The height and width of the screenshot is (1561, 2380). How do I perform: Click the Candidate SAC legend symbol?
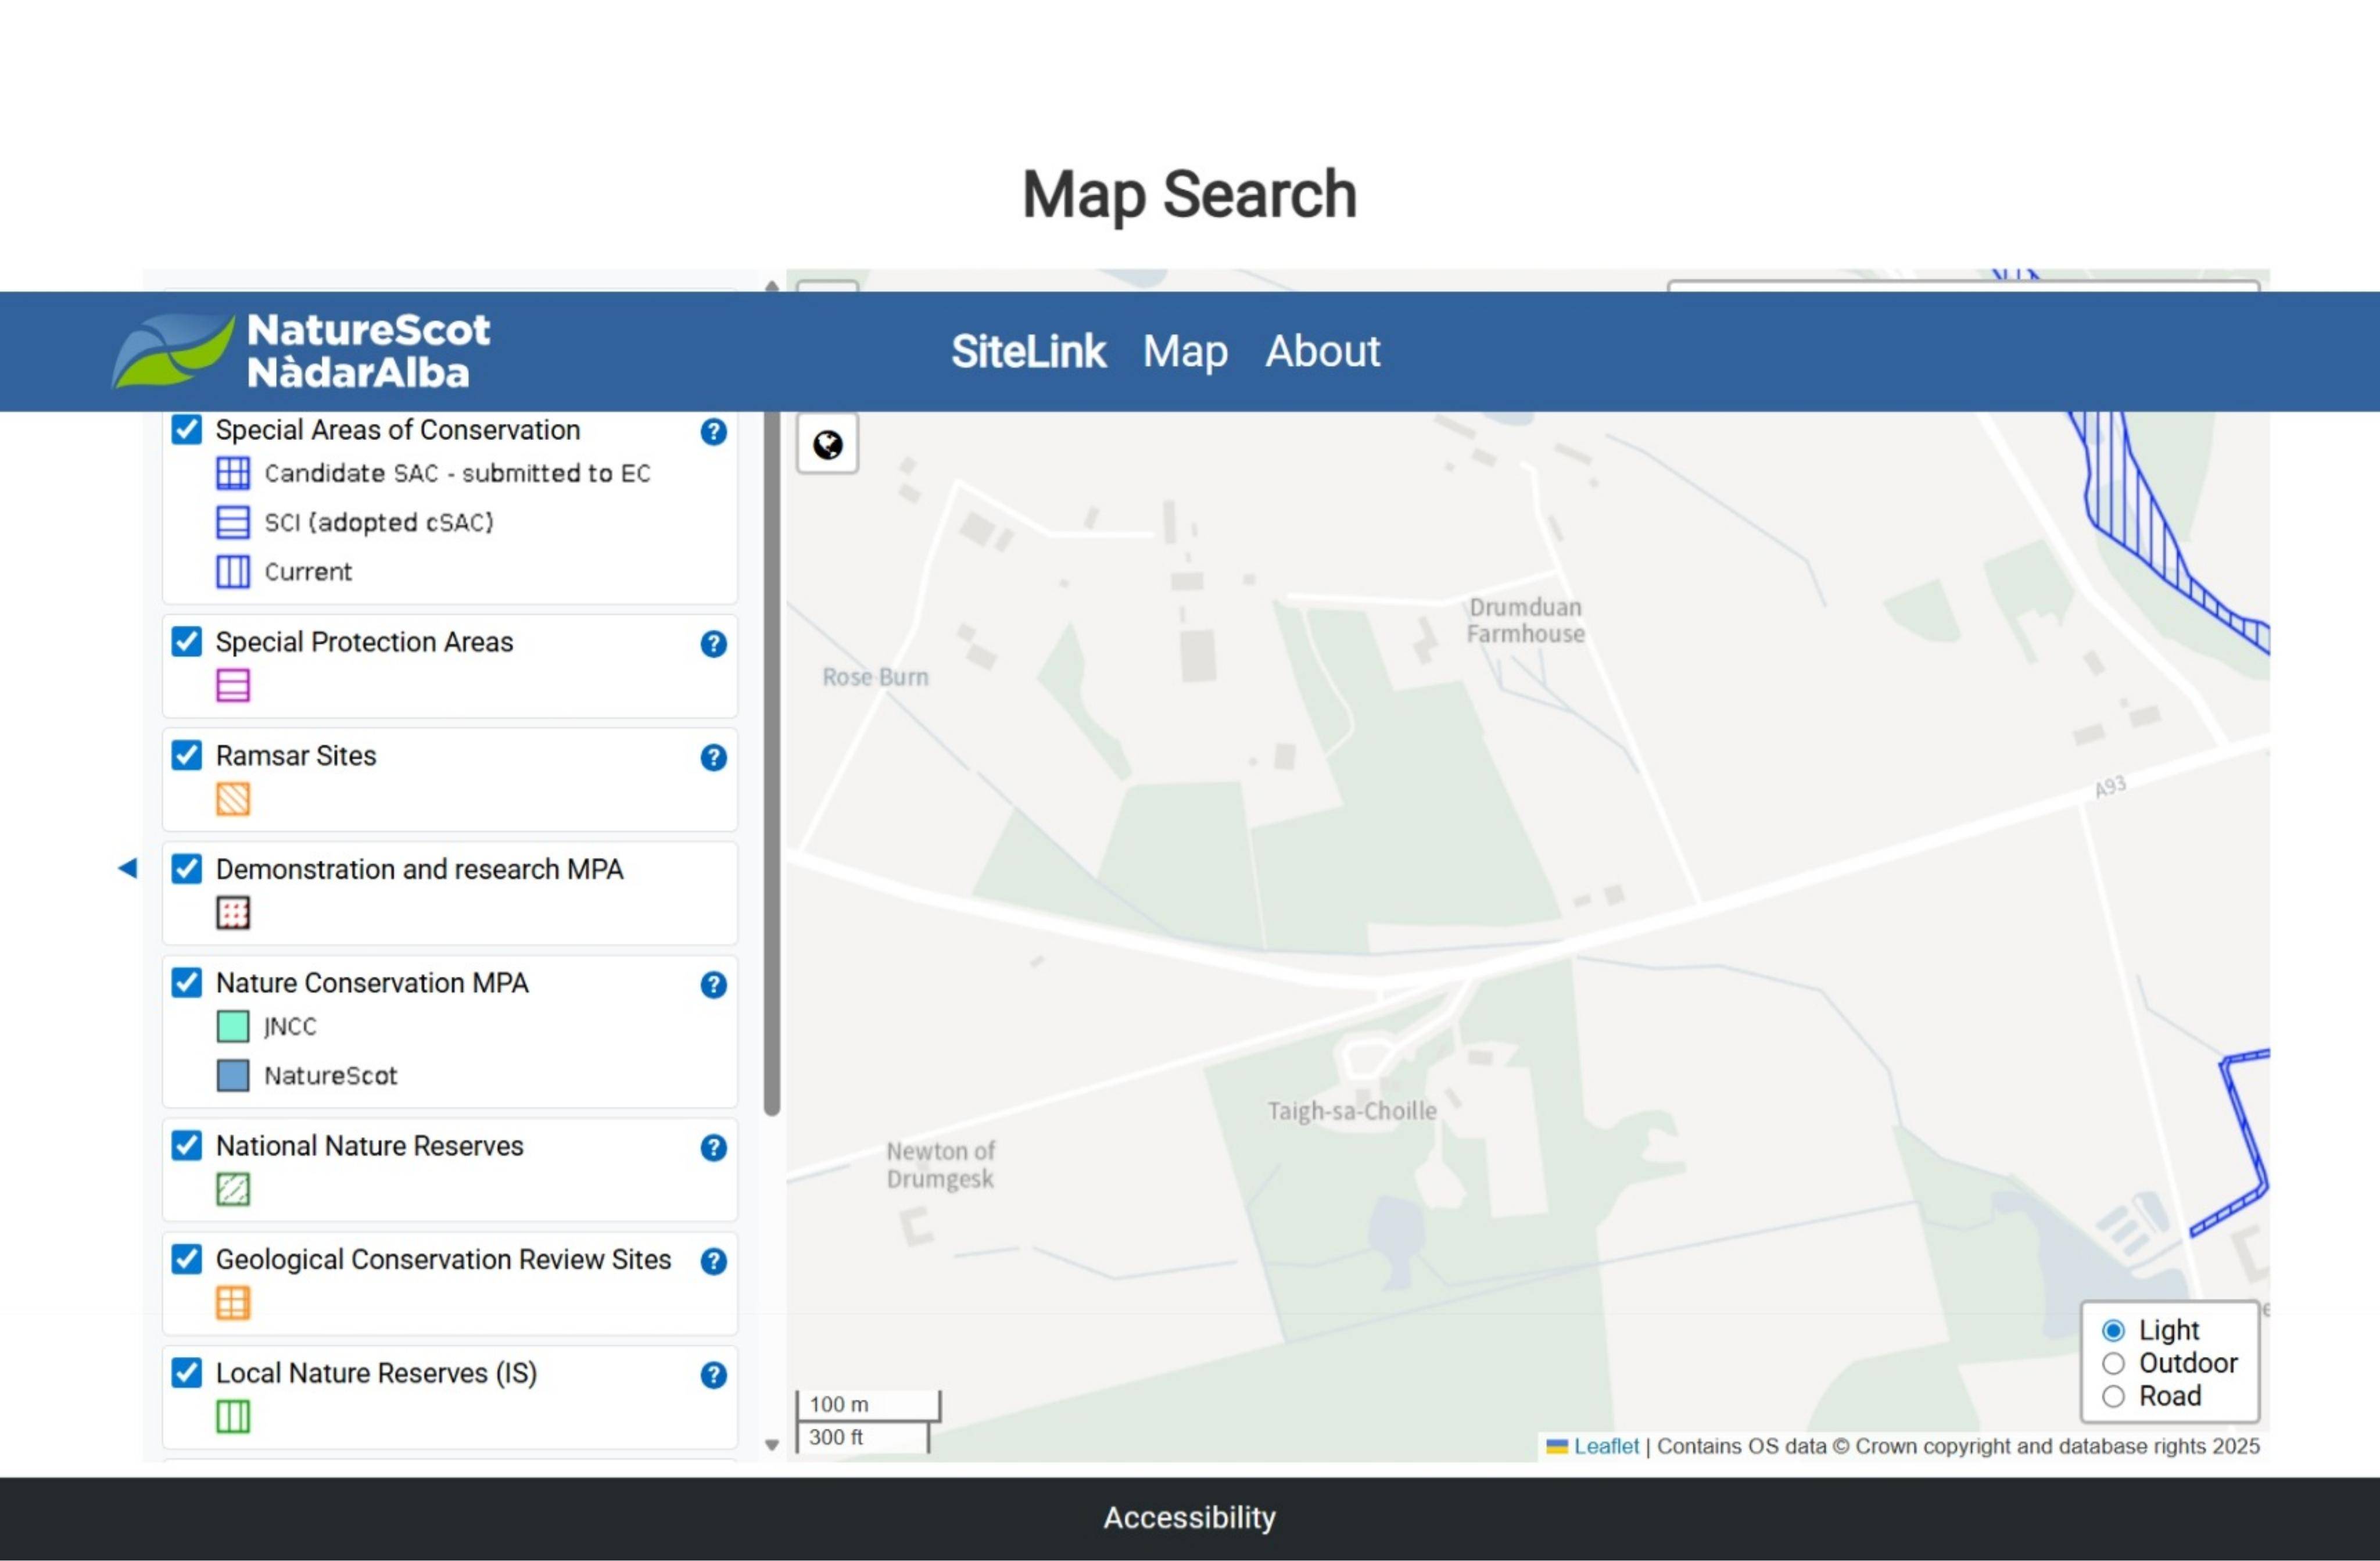pos(233,473)
